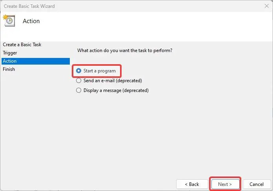
Task: Click the empty sidebar area below Finish
Action: click(x=35, y=125)
